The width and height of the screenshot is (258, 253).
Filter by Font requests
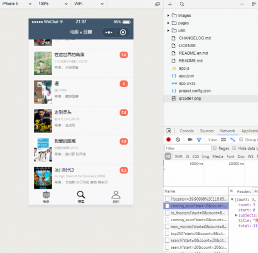(x=230, y=156)
